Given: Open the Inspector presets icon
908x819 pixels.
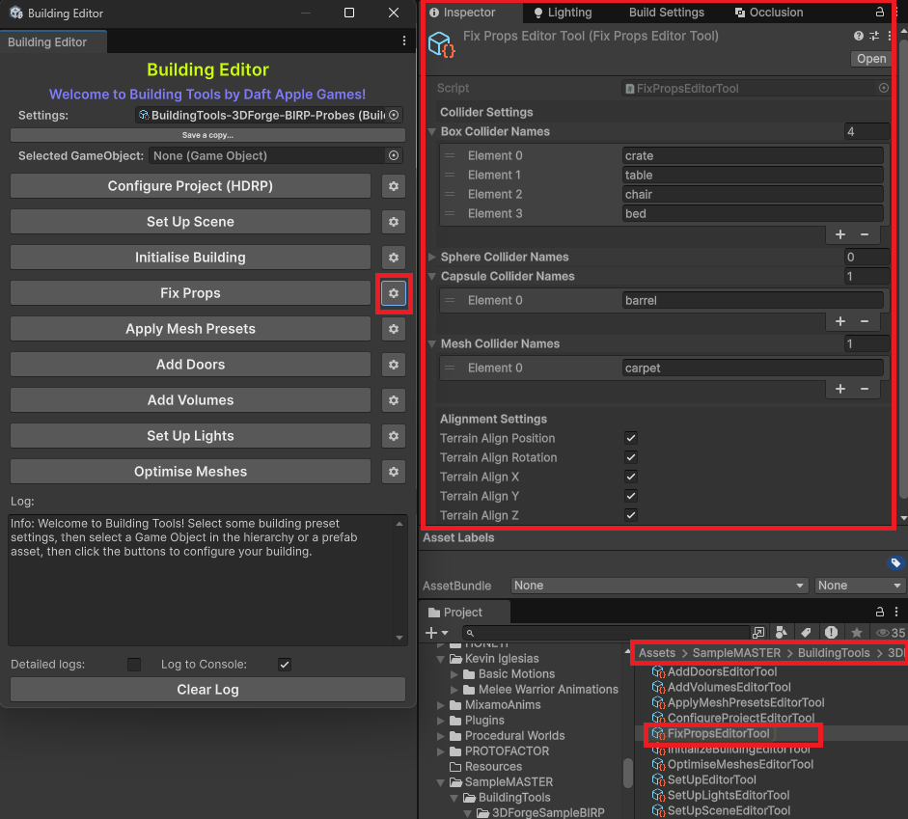Looking at the screenshot, I should pyautogui.click(x=873, y=36).
